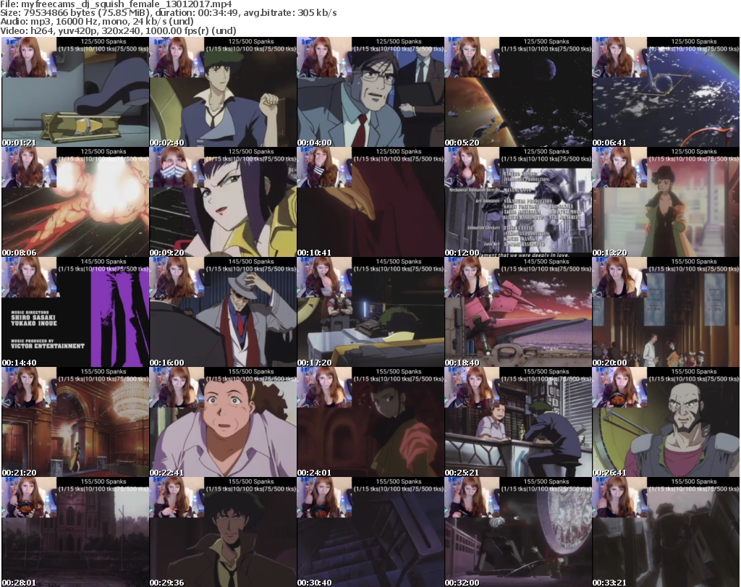Select the frame timestamped 00:02:40
This screenshot has height=587, width=741.
223,92
